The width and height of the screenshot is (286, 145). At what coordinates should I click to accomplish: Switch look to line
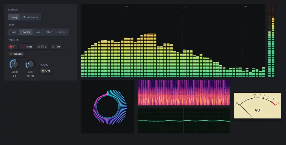[x=38, y=32]
